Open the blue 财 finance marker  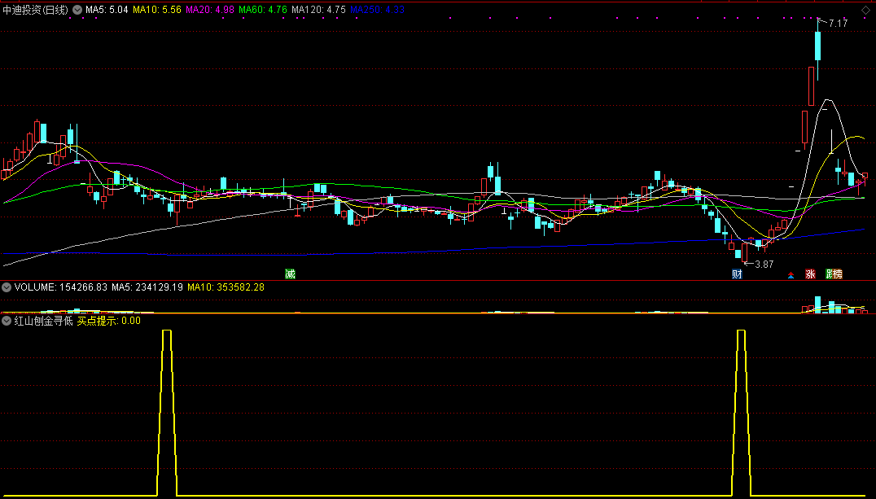pos(737,274)
